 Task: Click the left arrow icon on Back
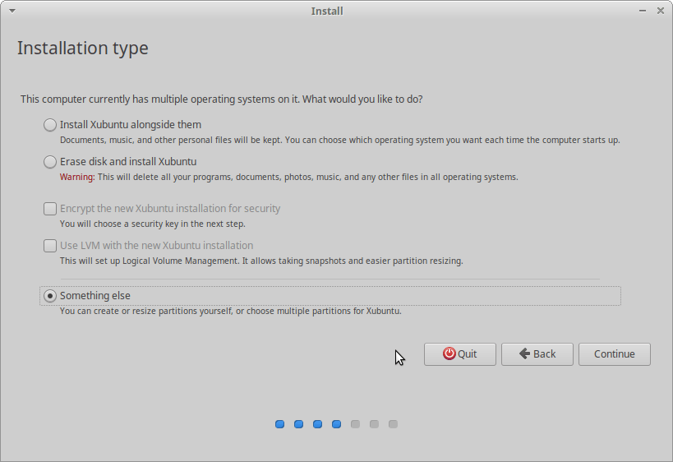pyautogui.click(x=524, y=353)
